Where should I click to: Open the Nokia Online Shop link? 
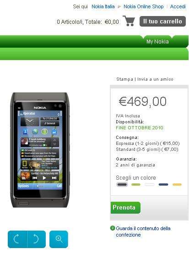[143, 6]
